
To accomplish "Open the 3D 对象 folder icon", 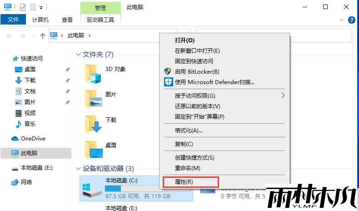I will (93, 74).
